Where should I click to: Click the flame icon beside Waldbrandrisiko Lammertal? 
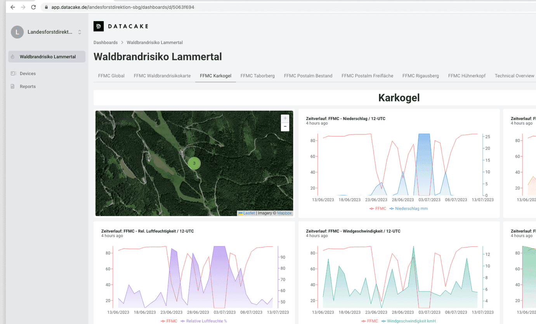tap(13, 57)
